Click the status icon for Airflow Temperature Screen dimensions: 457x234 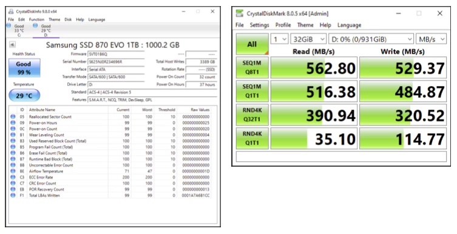click(x=13, y=171)
